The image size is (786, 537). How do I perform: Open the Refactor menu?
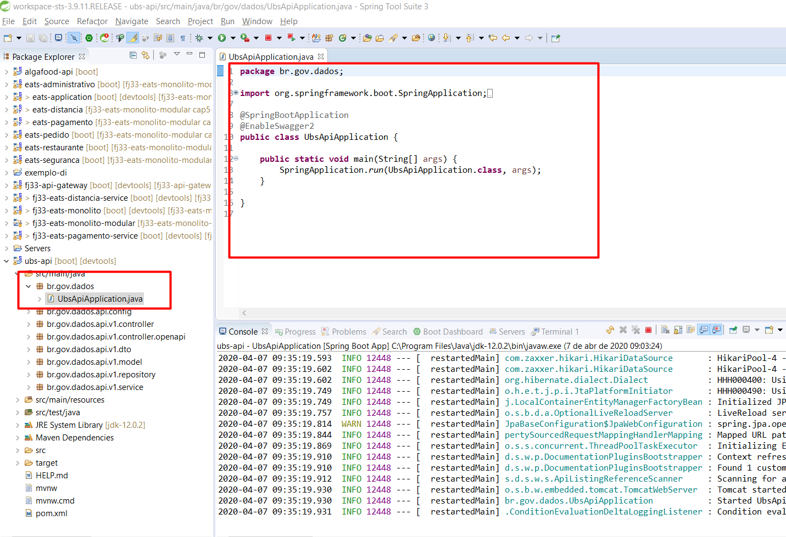[x=92, y=21]
